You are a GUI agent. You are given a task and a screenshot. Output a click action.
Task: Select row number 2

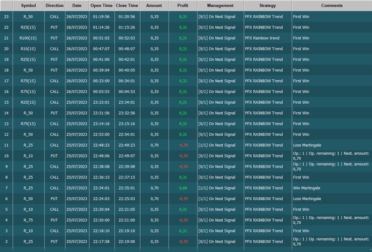point(6,241)
